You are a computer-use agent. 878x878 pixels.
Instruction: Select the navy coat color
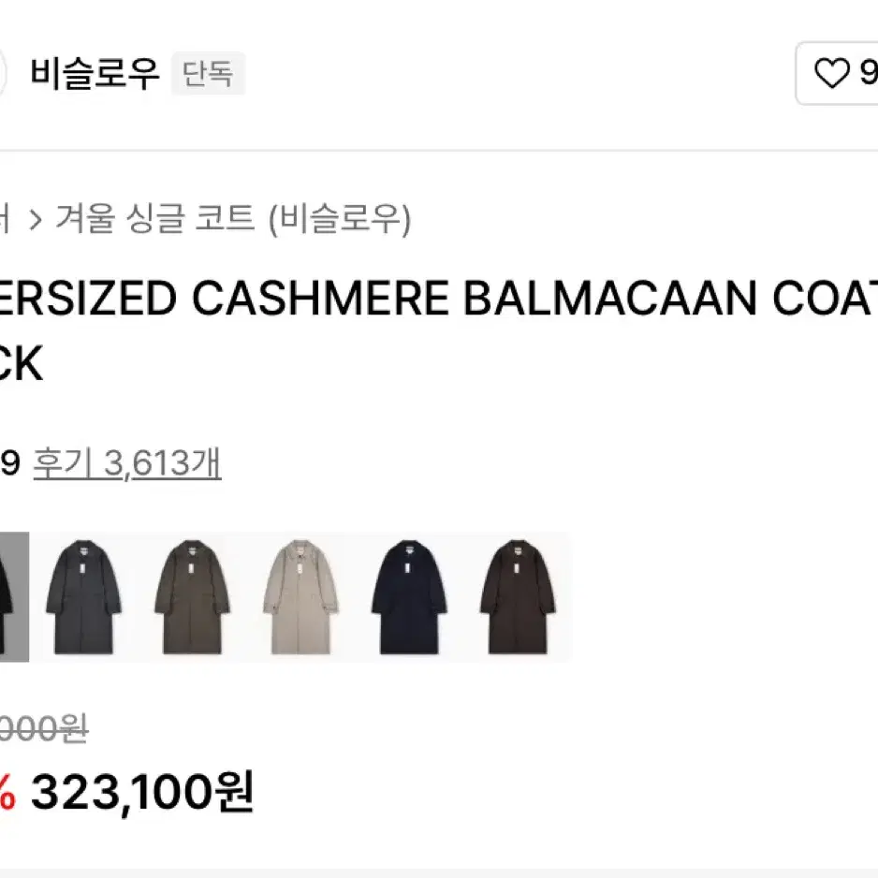click(x=409, y=597)
